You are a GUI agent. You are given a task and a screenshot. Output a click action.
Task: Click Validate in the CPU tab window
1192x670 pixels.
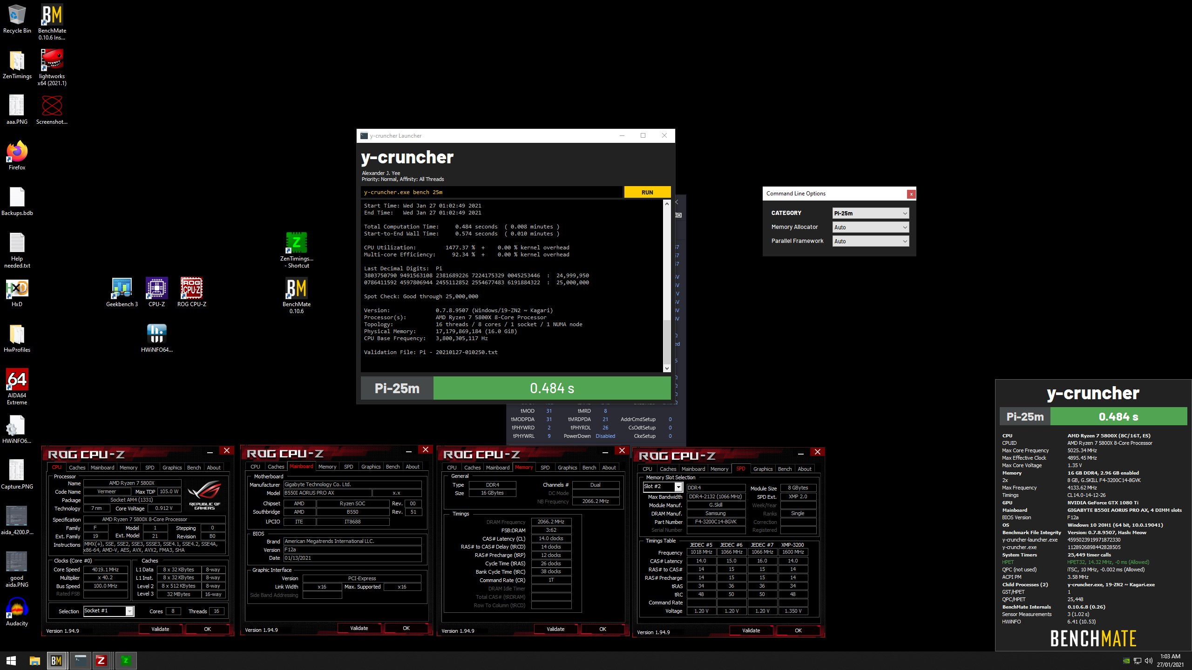160,629
